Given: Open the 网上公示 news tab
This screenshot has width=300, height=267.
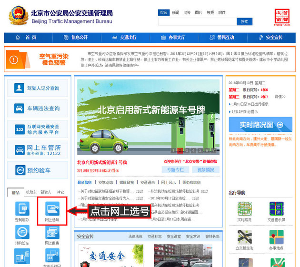Looking at the screenshot, I should point(169,182).
